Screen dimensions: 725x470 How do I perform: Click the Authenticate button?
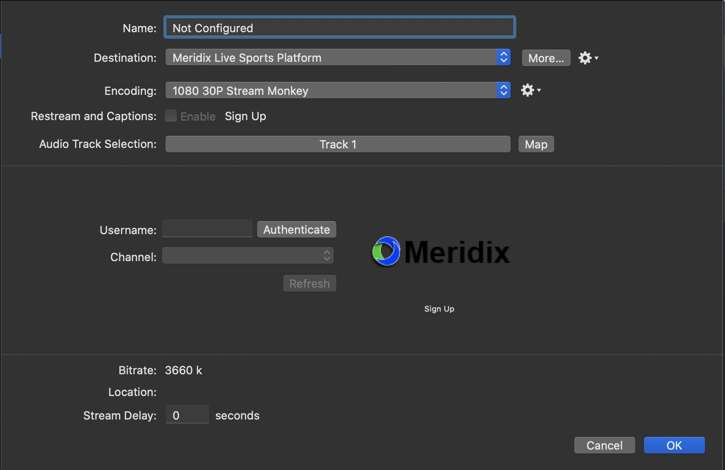[x=296, y=229]
